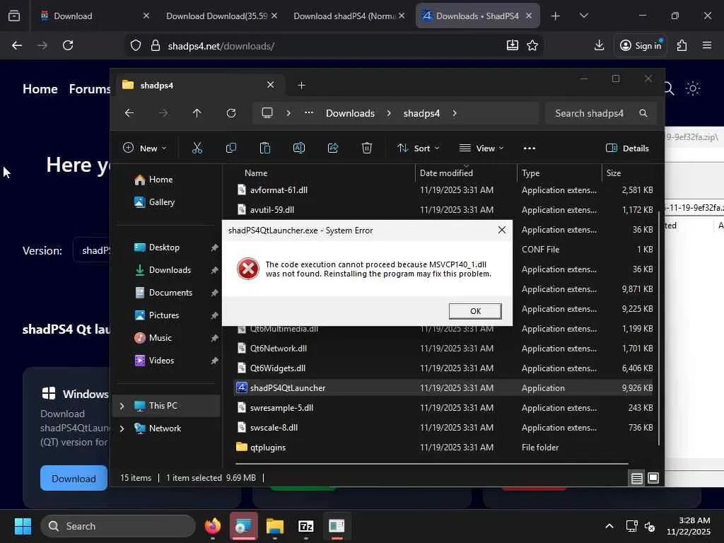This screenshot has height=543, width=724.
Task: Click Sign in button in browser
Action: click(x=641, y=45)
